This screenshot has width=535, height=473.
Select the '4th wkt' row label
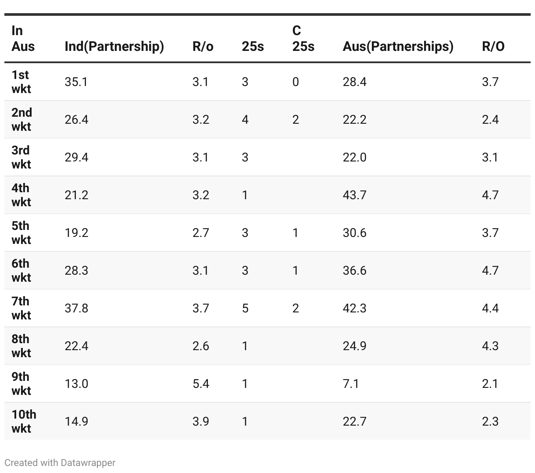coord(21,195)
